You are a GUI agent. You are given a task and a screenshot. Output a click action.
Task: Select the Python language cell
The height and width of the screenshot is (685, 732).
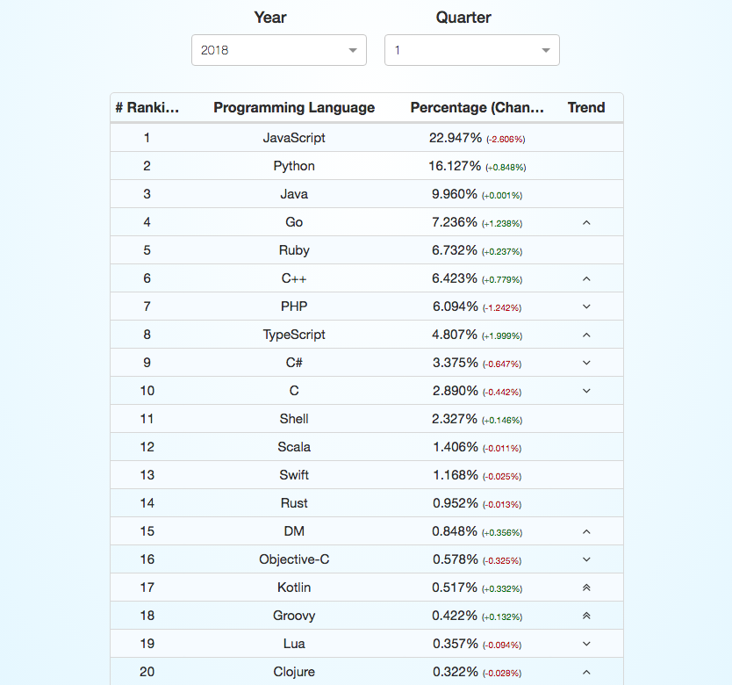[x=294, y=166]
